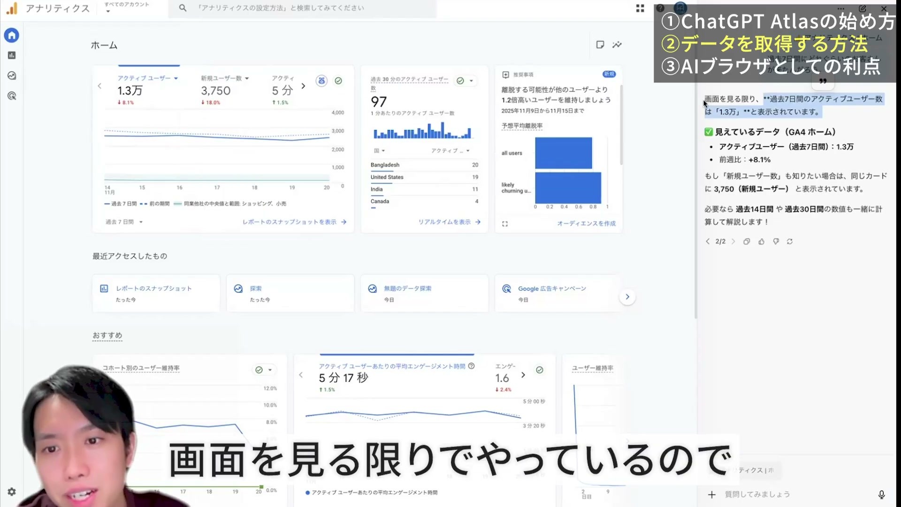Expand the 新規ユーザー数 metric dropdown
The width and height of the screenshot is (901, 507).
225,78
